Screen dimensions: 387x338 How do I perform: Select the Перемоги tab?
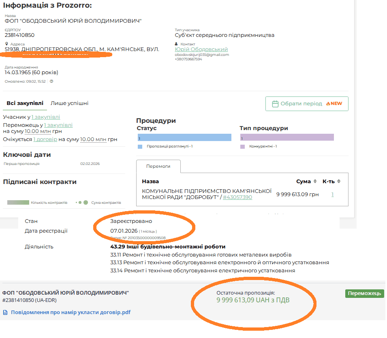158,166
